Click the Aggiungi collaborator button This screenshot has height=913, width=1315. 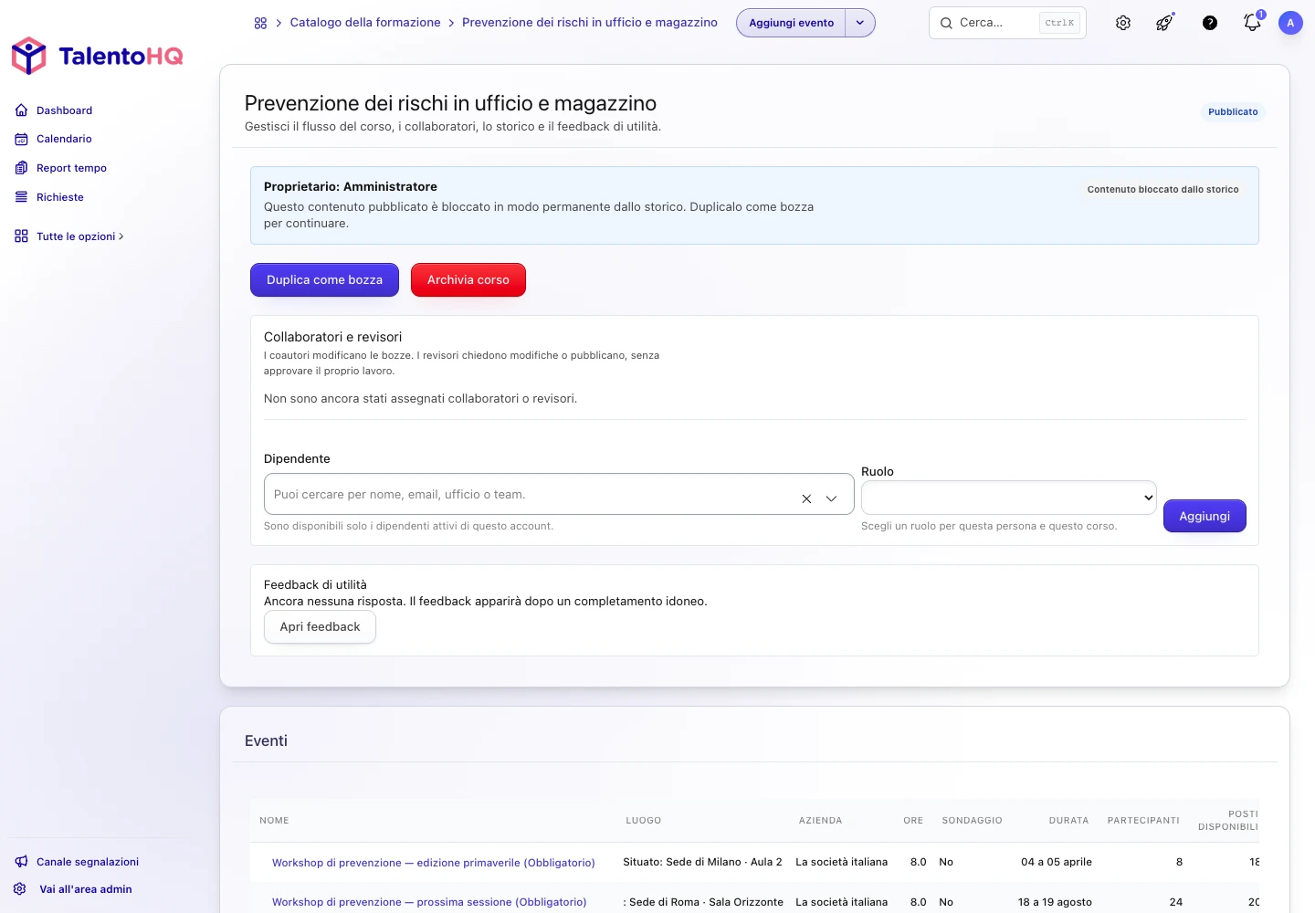1205,516
